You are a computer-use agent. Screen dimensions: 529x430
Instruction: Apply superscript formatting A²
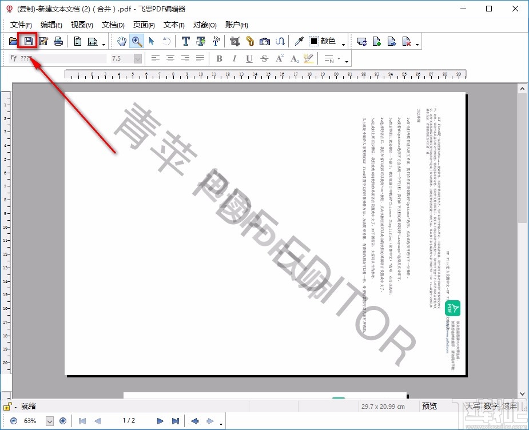(280, 58)
